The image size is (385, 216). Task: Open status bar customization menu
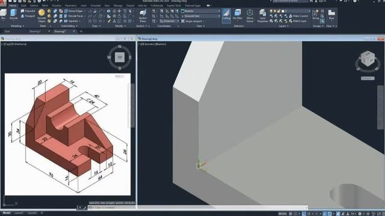tap(383, 214)
